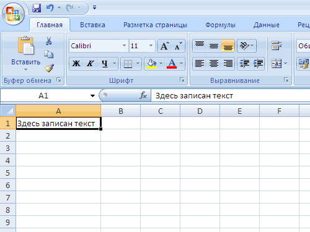Toggle italic with К button

pyautogui.click(x=91, y=64)
